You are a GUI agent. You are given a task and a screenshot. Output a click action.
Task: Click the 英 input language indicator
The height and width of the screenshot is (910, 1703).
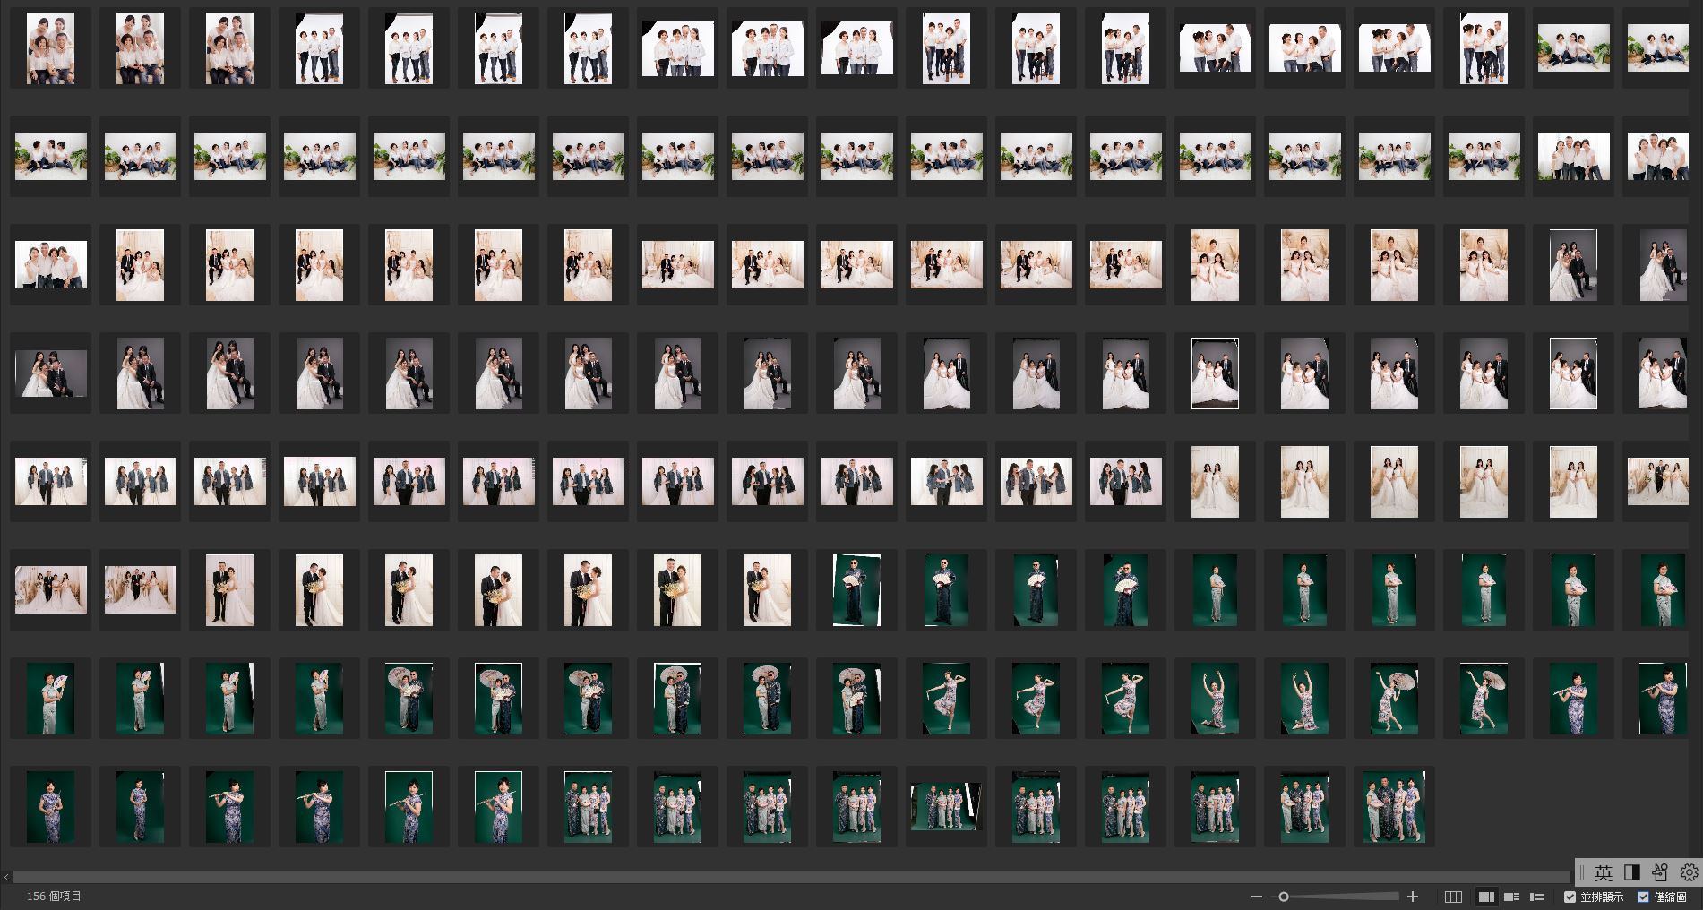1603,872
